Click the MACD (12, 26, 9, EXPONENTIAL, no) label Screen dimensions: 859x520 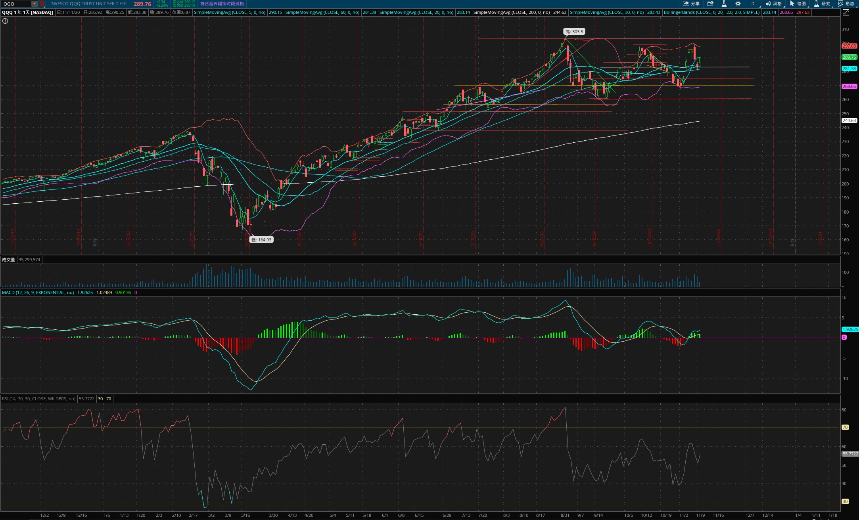38,292
